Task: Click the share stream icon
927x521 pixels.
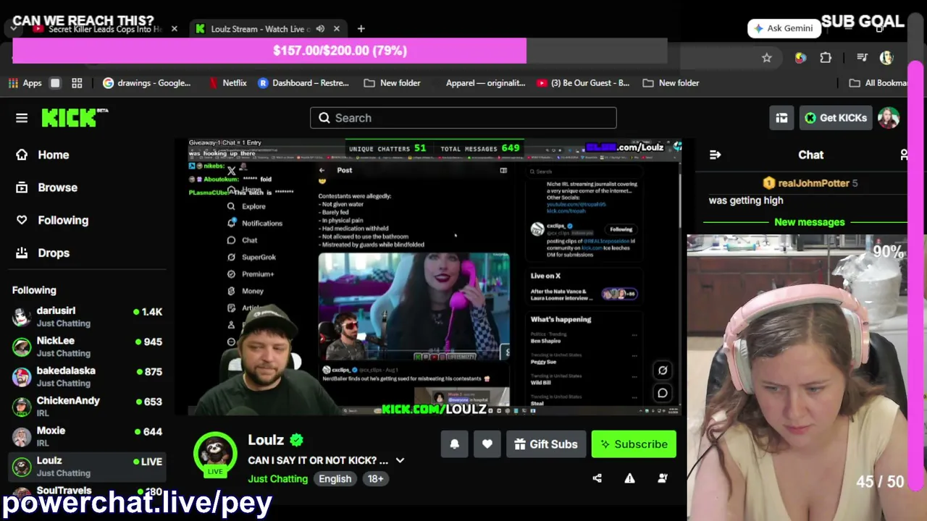Action: pyautogui.click(x=597, y=478)
